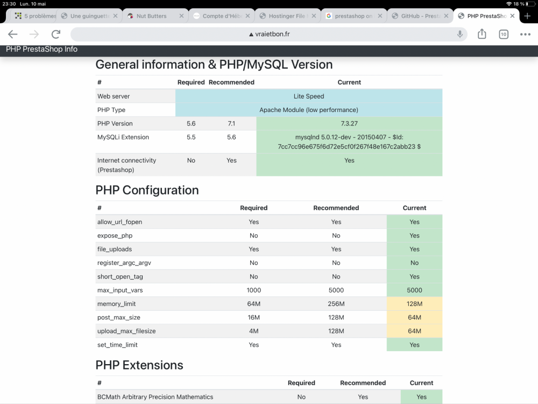Go back to the previous page
The image size is (538, 404).
click(13, 34)
